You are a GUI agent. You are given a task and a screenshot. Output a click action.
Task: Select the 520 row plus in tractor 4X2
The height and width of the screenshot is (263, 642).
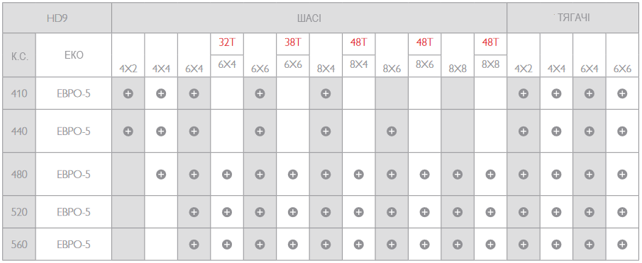(524, 212)
